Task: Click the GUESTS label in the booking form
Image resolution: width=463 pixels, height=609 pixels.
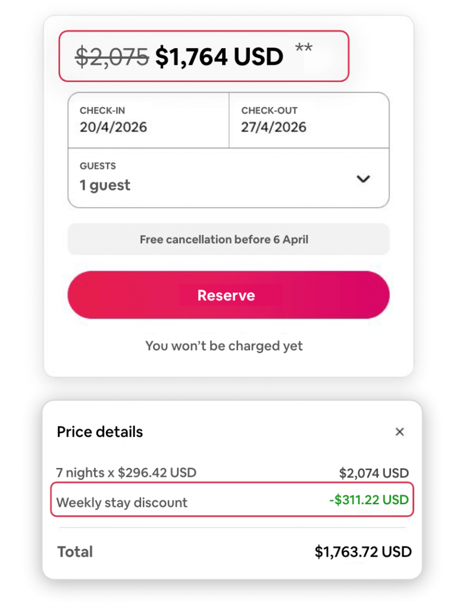Action: [98, 166]
